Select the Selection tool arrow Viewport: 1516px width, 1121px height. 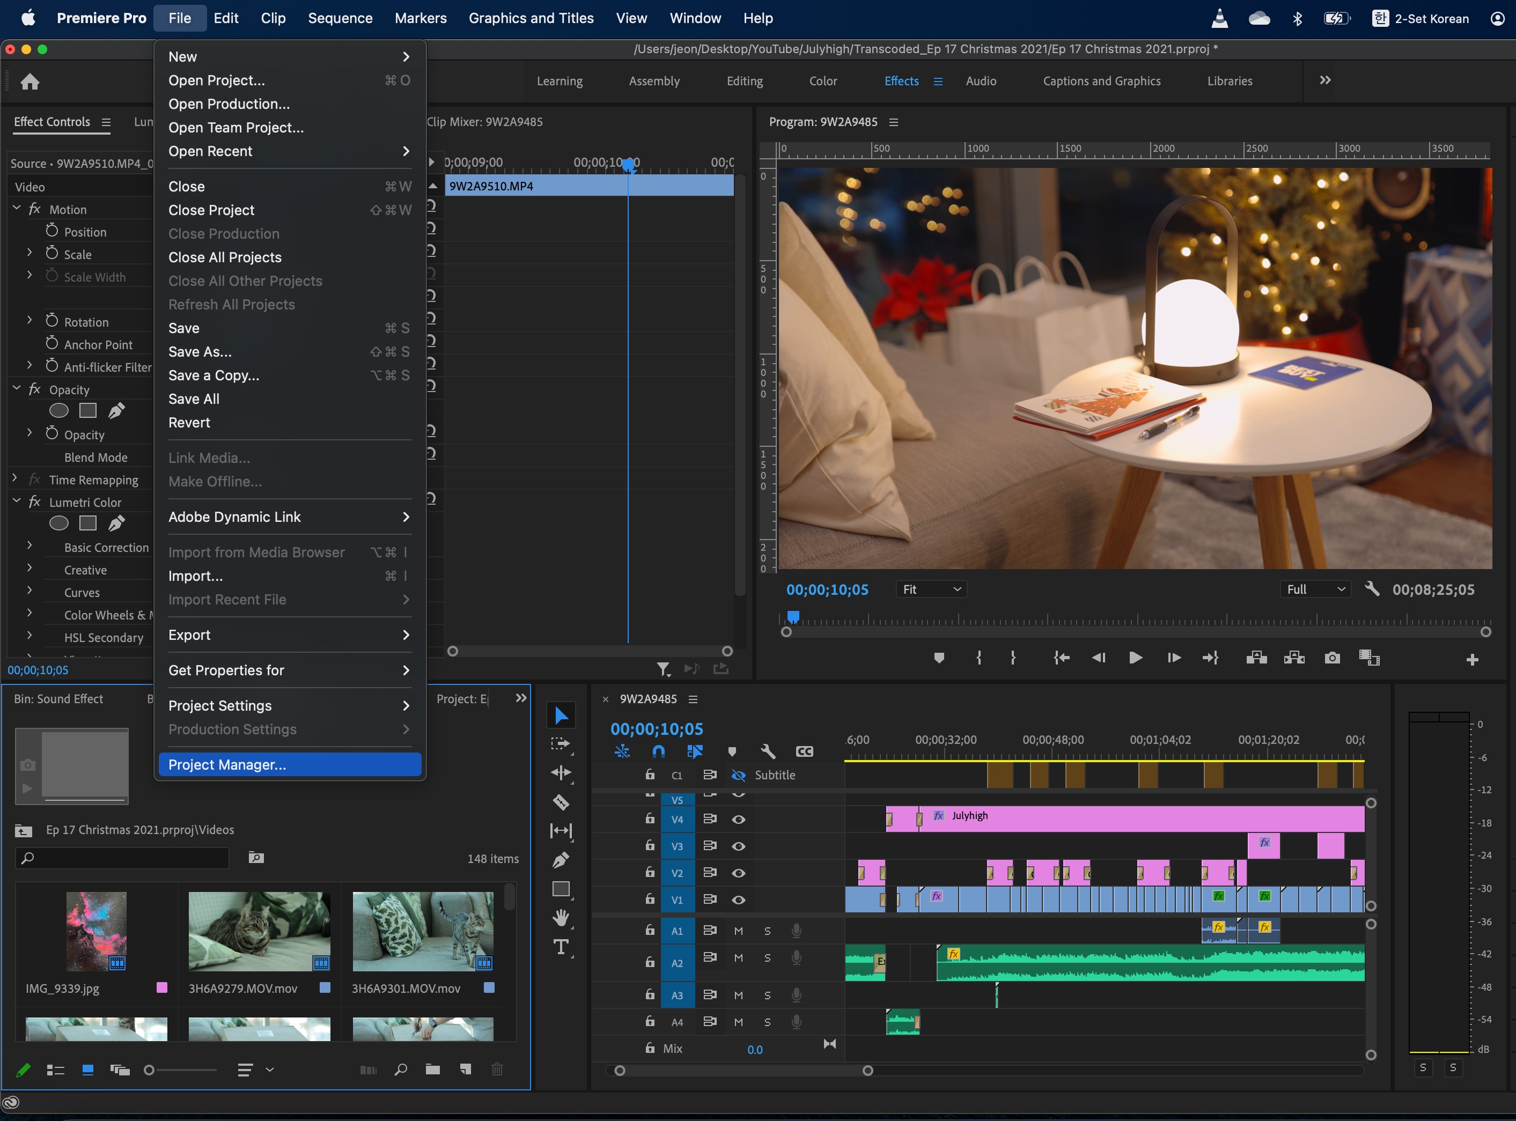pyautogui.click(x=561, y=715)
